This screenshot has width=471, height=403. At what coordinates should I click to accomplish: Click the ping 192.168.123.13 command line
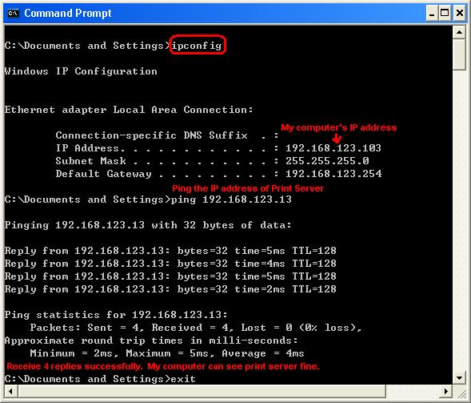tap(231, 199)
